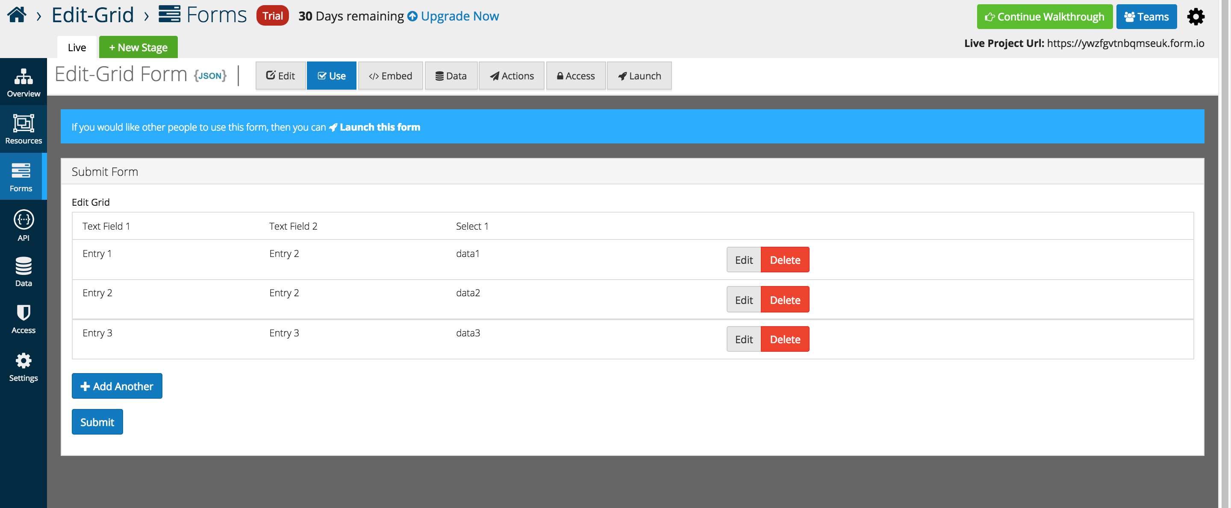This screenshot has height=508, width=1231.
Task: Follow the Launch this form link
Action: (x=375, y=127)
